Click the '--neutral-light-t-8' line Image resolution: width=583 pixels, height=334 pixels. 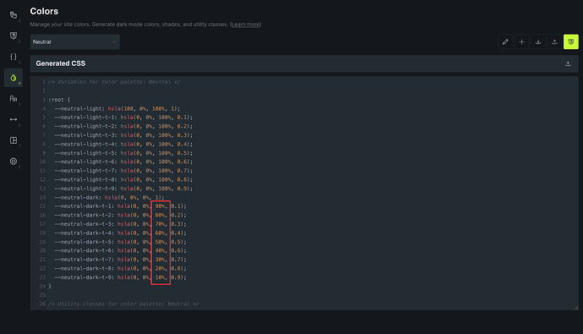[x=123, y=179]
